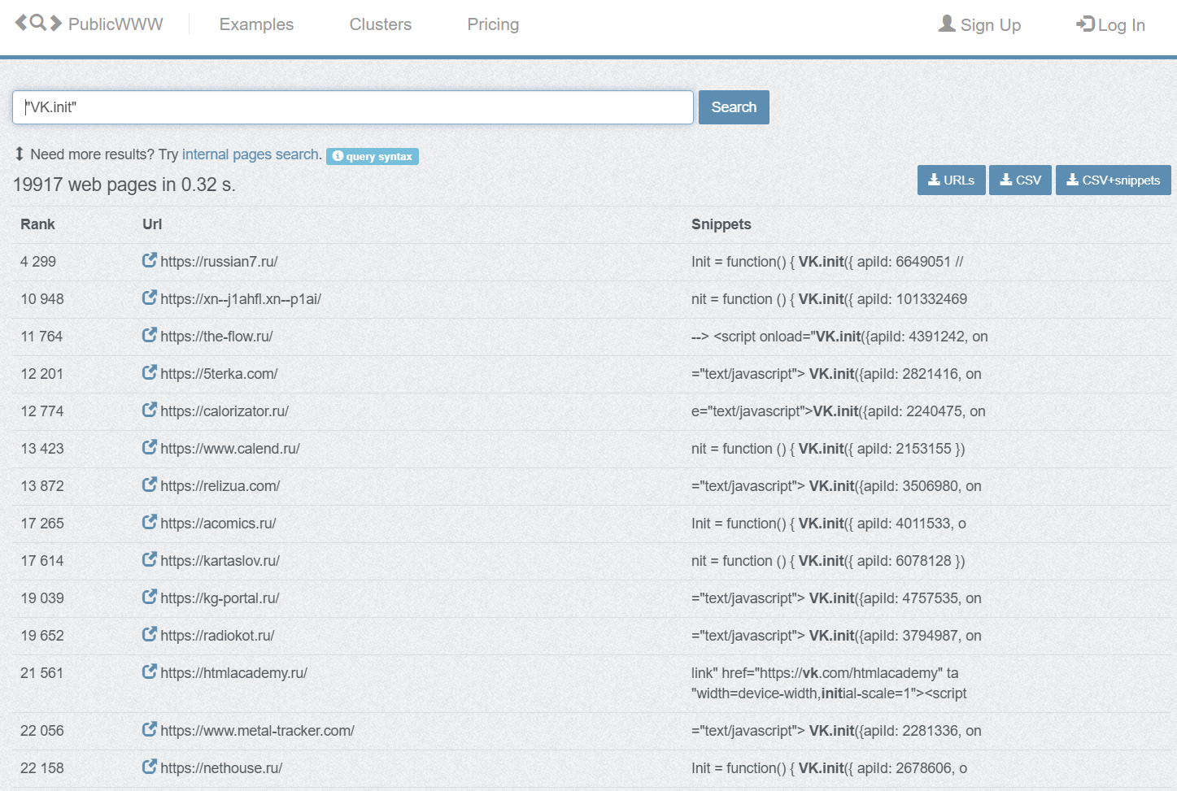The image size is (1177, 791).
Task: Focus the search query input field
Action: point(353,107)
